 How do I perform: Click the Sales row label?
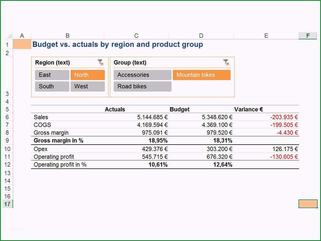(x=41, y=117)
